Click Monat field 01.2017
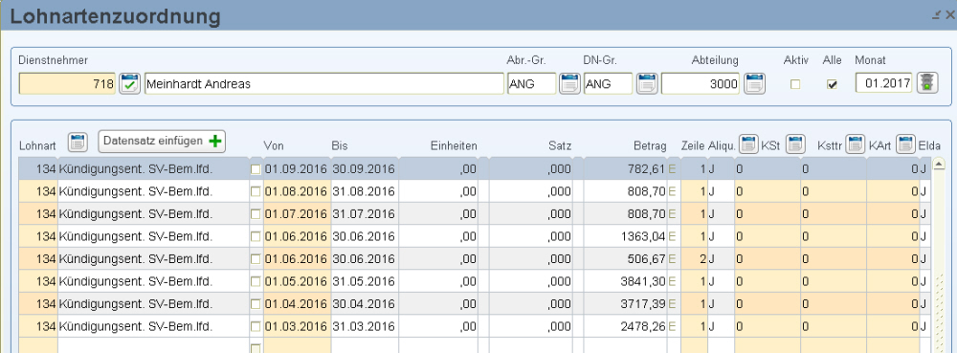The width and height of the screenshot is (957, 353). (883, 83)
